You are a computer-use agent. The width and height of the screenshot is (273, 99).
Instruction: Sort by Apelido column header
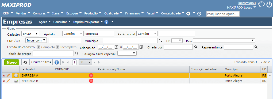tap(36, 69)
